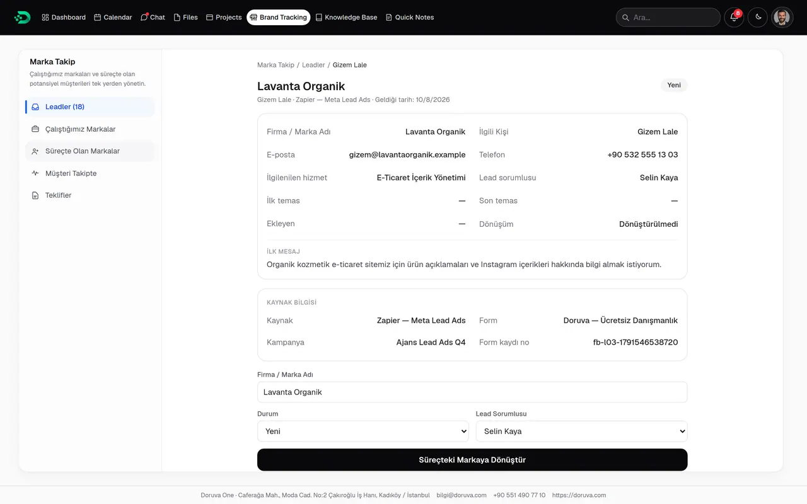The image size is (807, 504).
Task: Go to the Chat section
Action: click(x=153, y=18)
